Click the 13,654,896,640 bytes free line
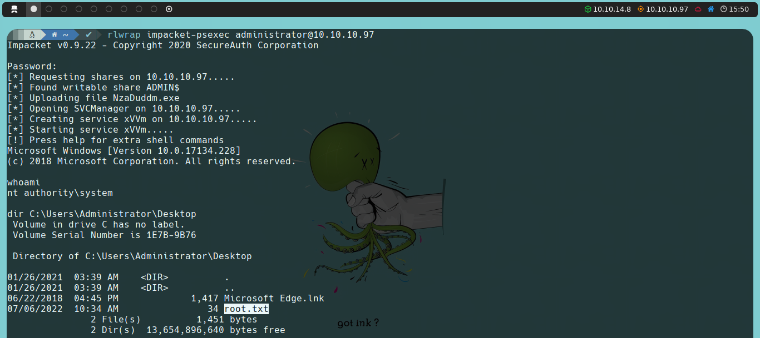Image resolution: width=760 pixels, height=338 pixels. click(188, 330)
